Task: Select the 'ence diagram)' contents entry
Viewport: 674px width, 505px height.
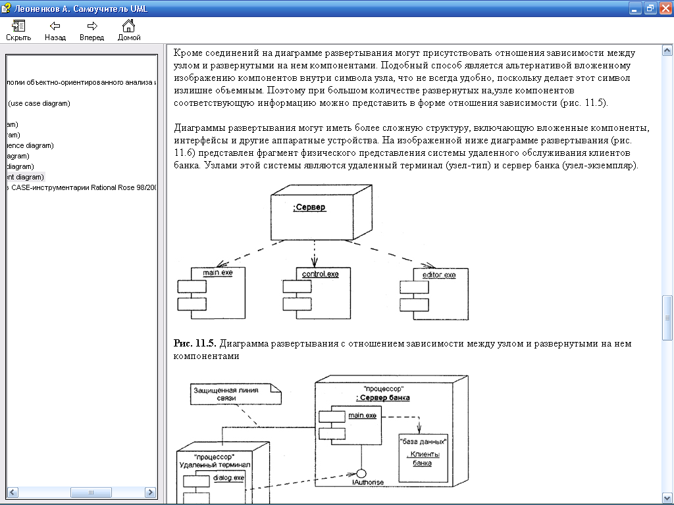Action: pyautogui.click(x=30, y=145)
